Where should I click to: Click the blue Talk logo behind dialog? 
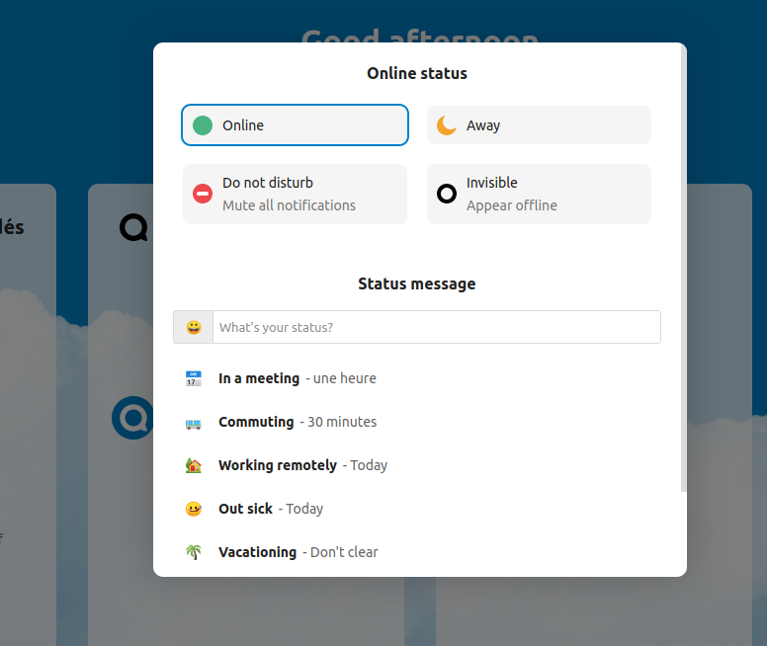click(129, 418)
